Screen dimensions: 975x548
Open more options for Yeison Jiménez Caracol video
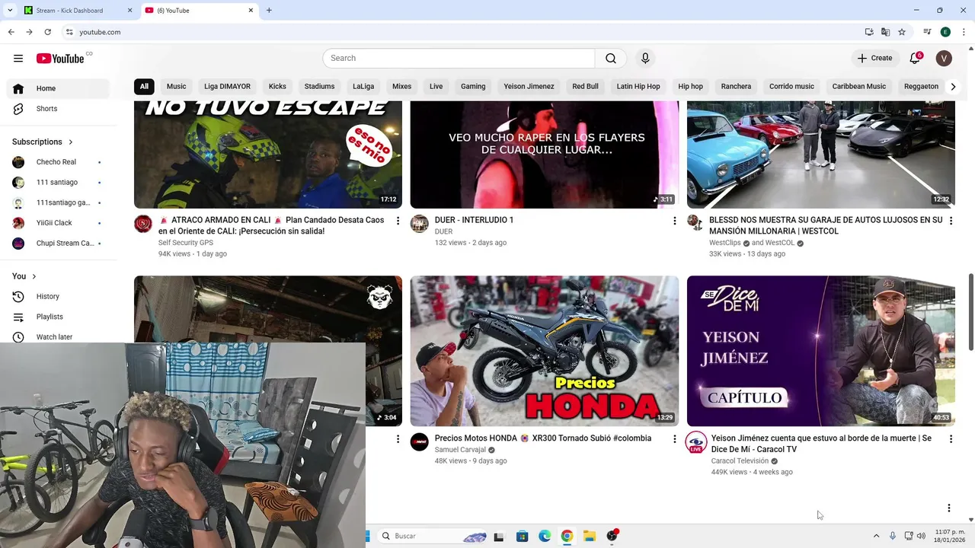pos(951,439)
